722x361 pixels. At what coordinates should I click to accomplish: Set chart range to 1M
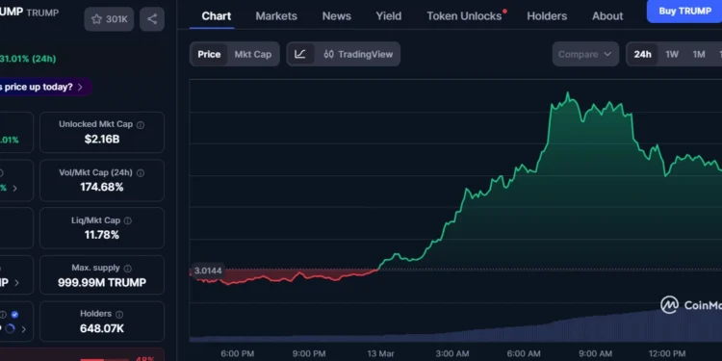point(699,54)
